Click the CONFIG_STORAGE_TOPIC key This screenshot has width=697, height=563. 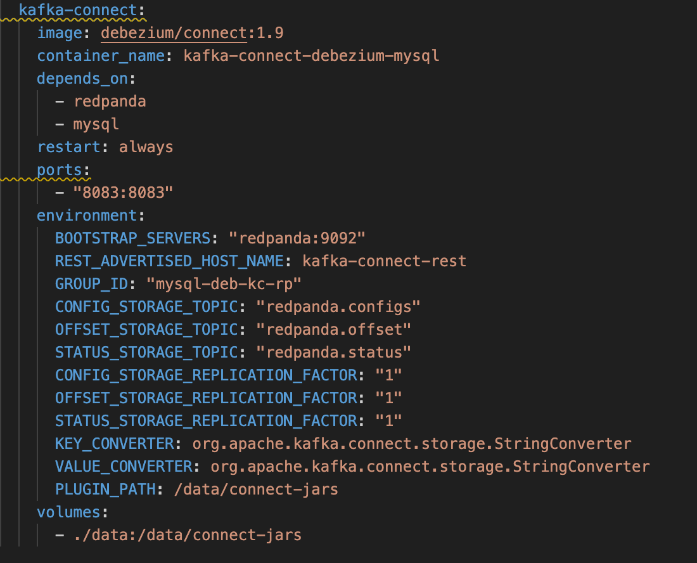[147, 306]
